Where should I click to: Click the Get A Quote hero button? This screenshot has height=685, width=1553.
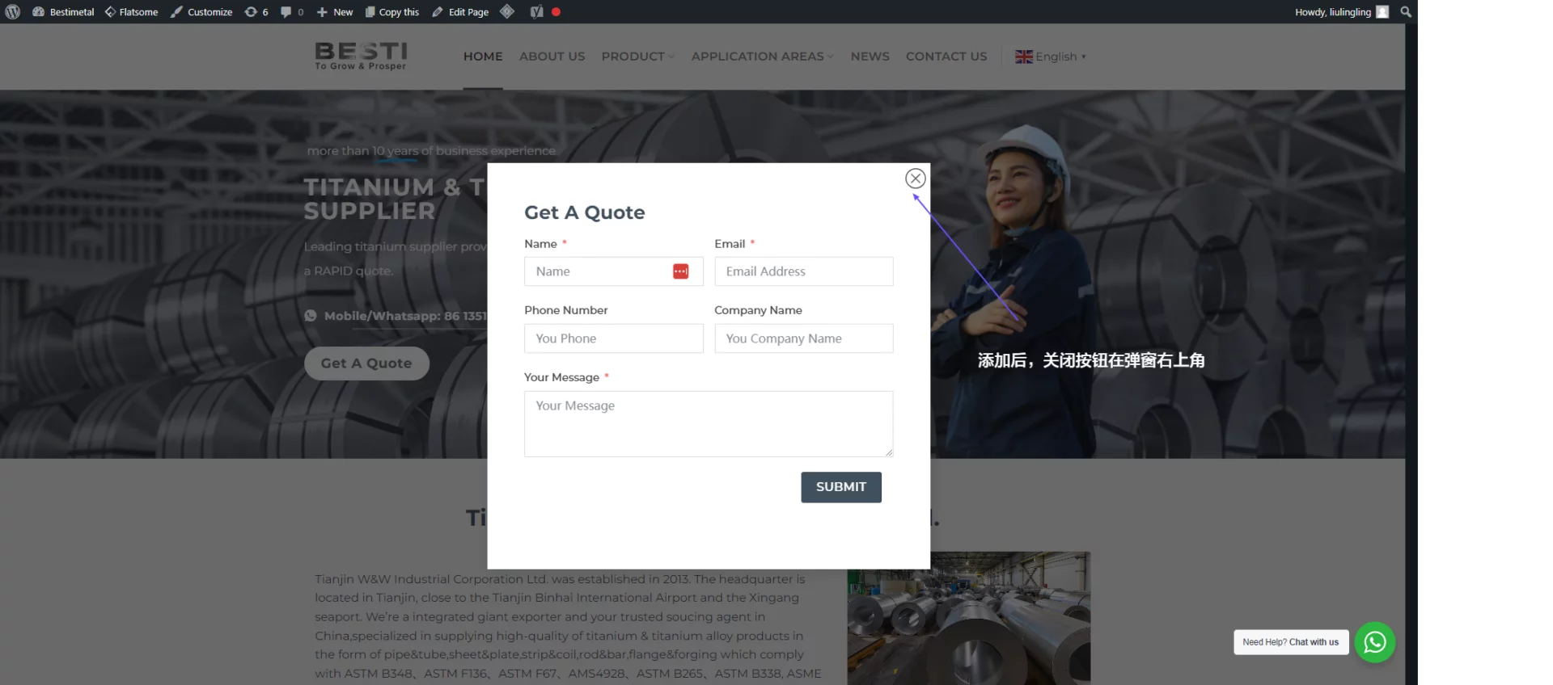tap(366, 364)
